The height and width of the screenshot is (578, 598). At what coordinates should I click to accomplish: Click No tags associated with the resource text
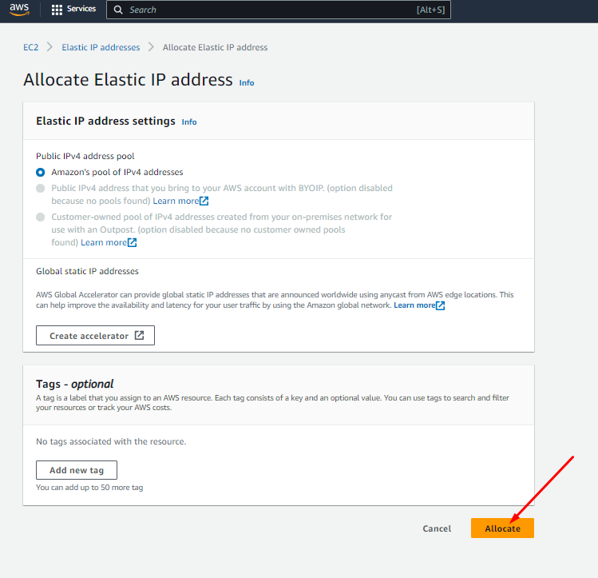click(x=111, y=442)
